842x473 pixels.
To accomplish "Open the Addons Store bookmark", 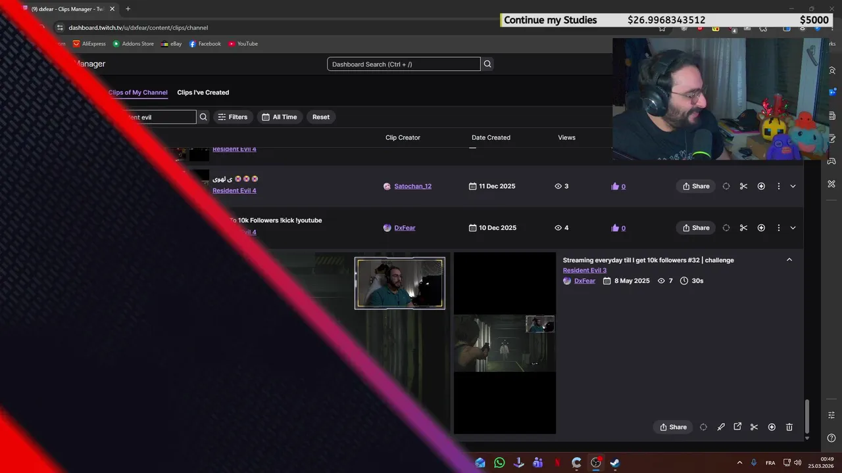I will (134, 44).
